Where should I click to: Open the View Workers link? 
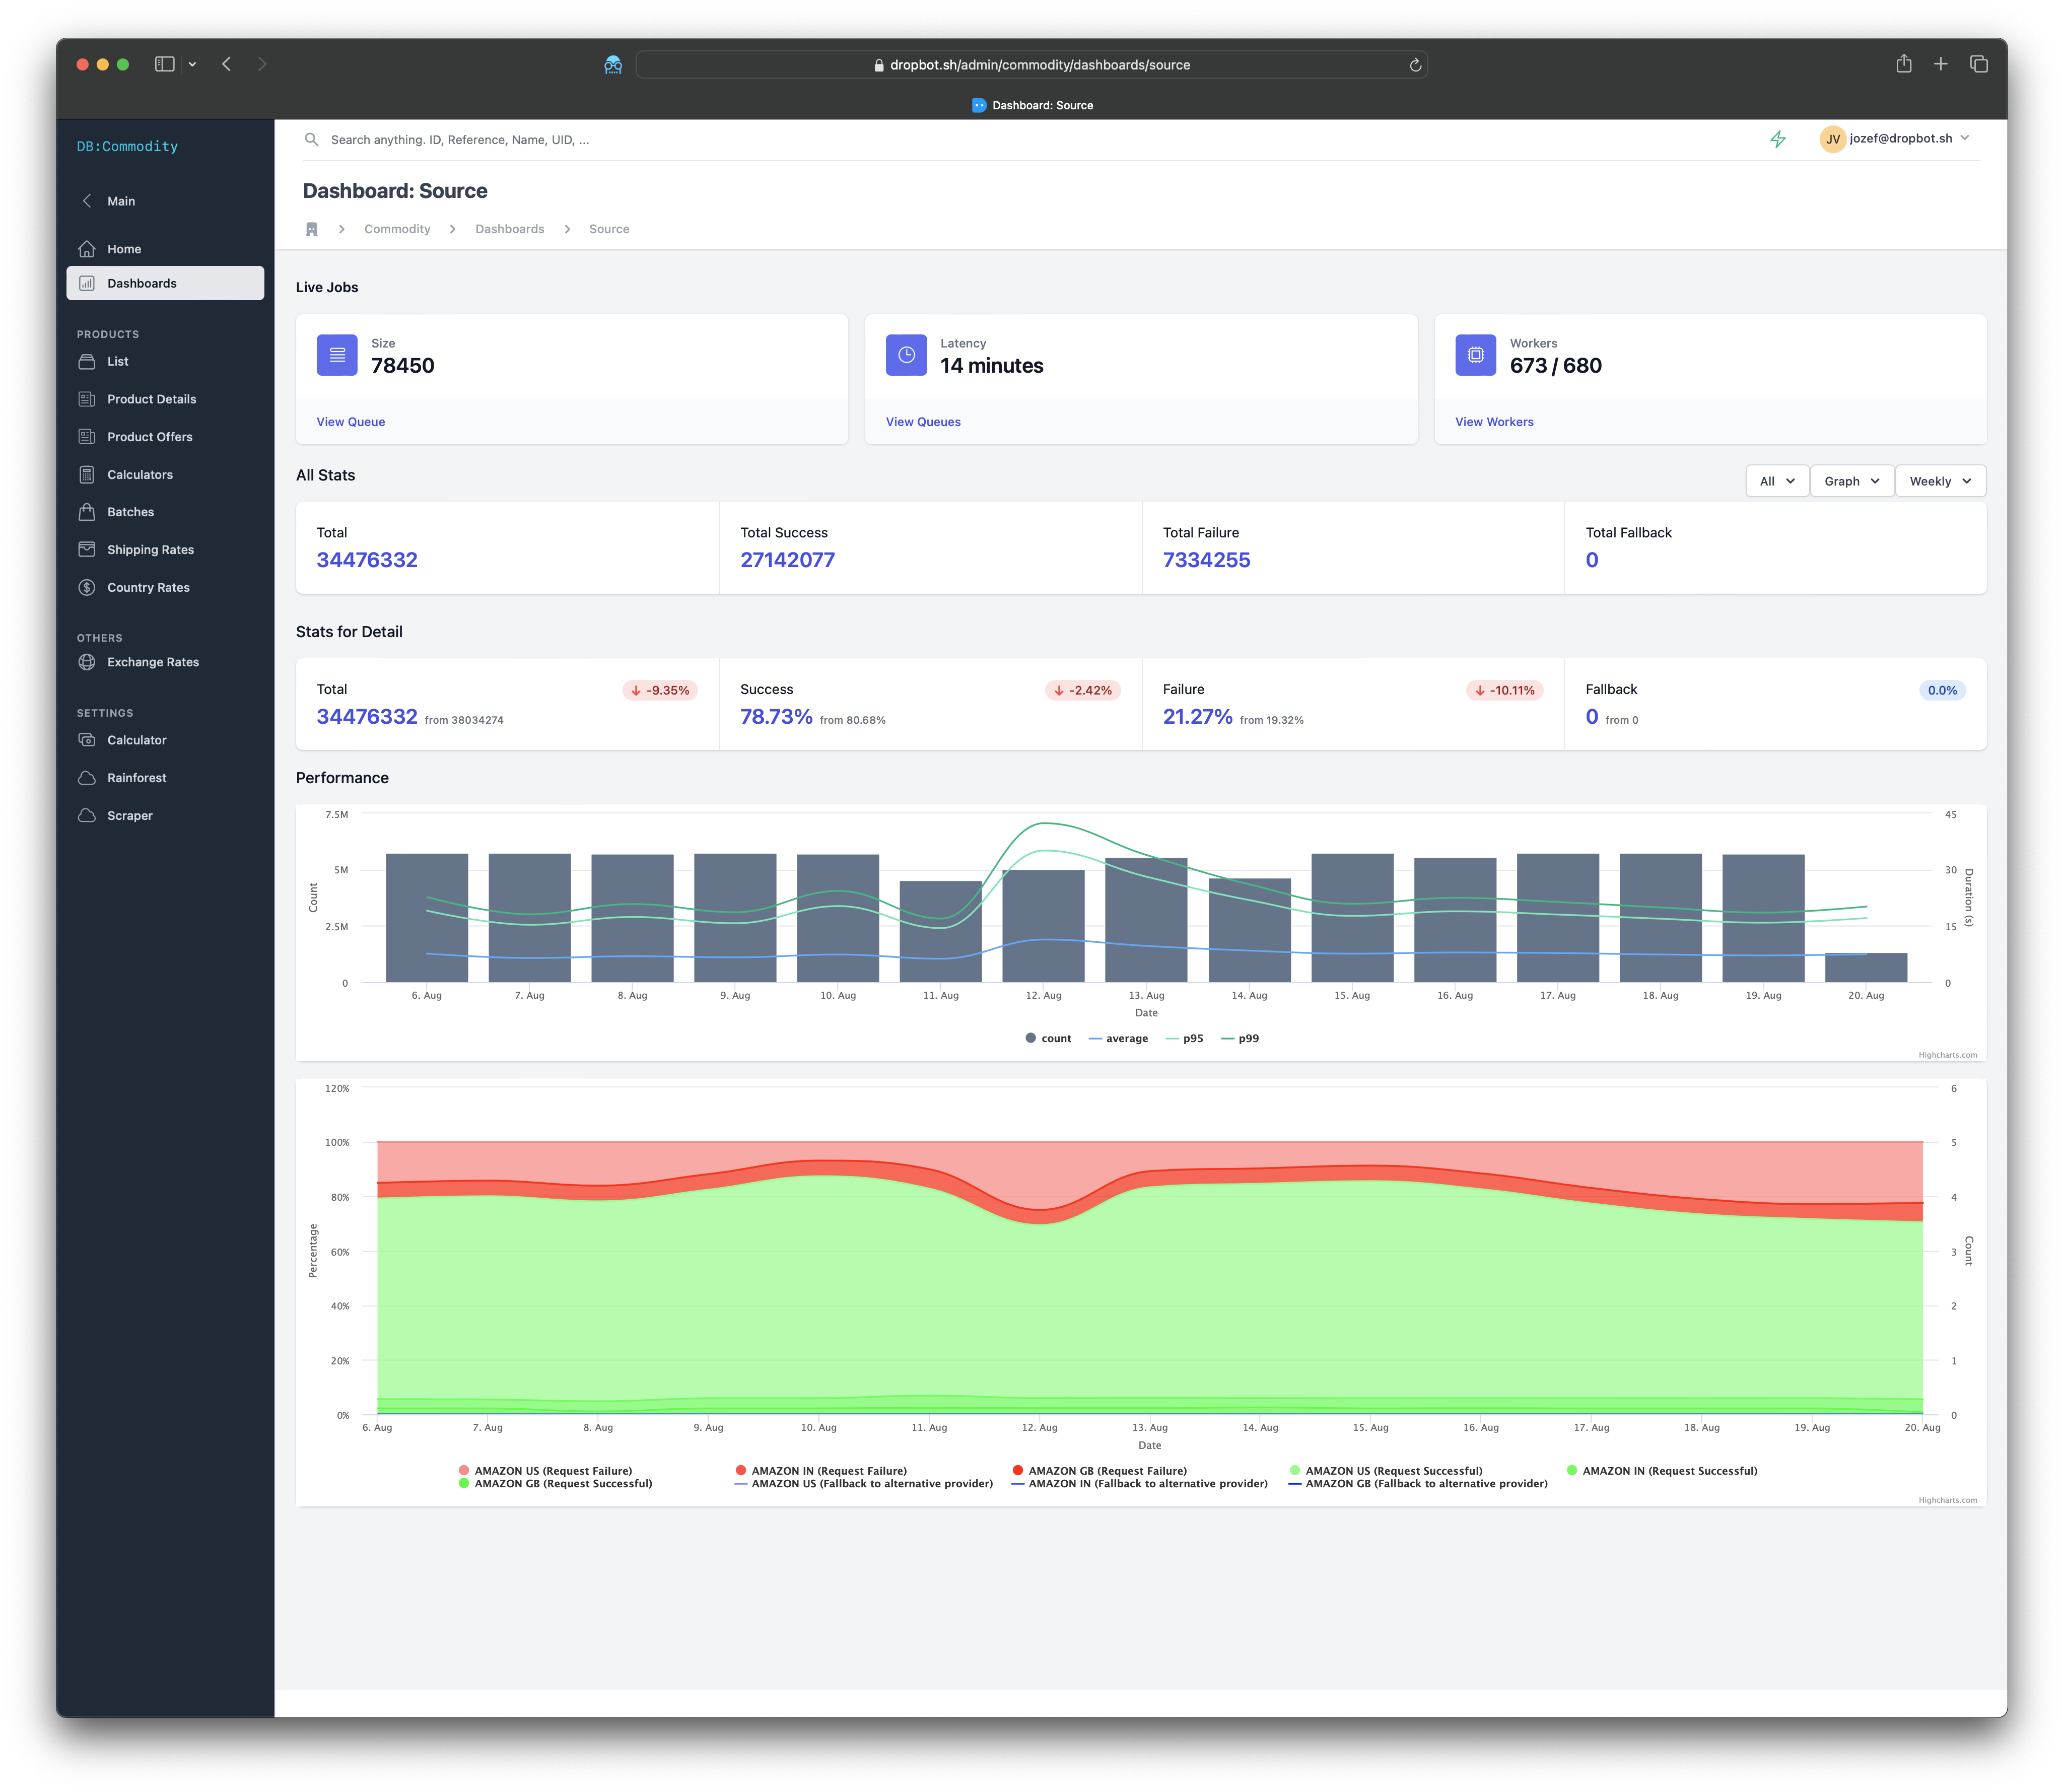[x=1494, y=422]
